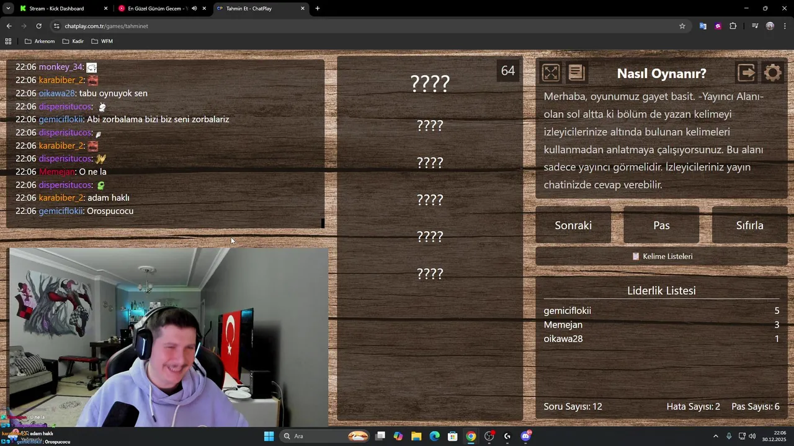Click the countdown timer showing 64
This screenshot has height=446, width=794.
508,71
